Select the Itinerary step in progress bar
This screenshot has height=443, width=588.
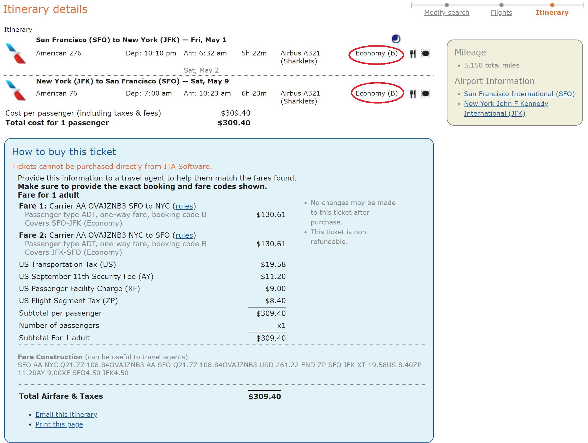(x=552, y=12)
